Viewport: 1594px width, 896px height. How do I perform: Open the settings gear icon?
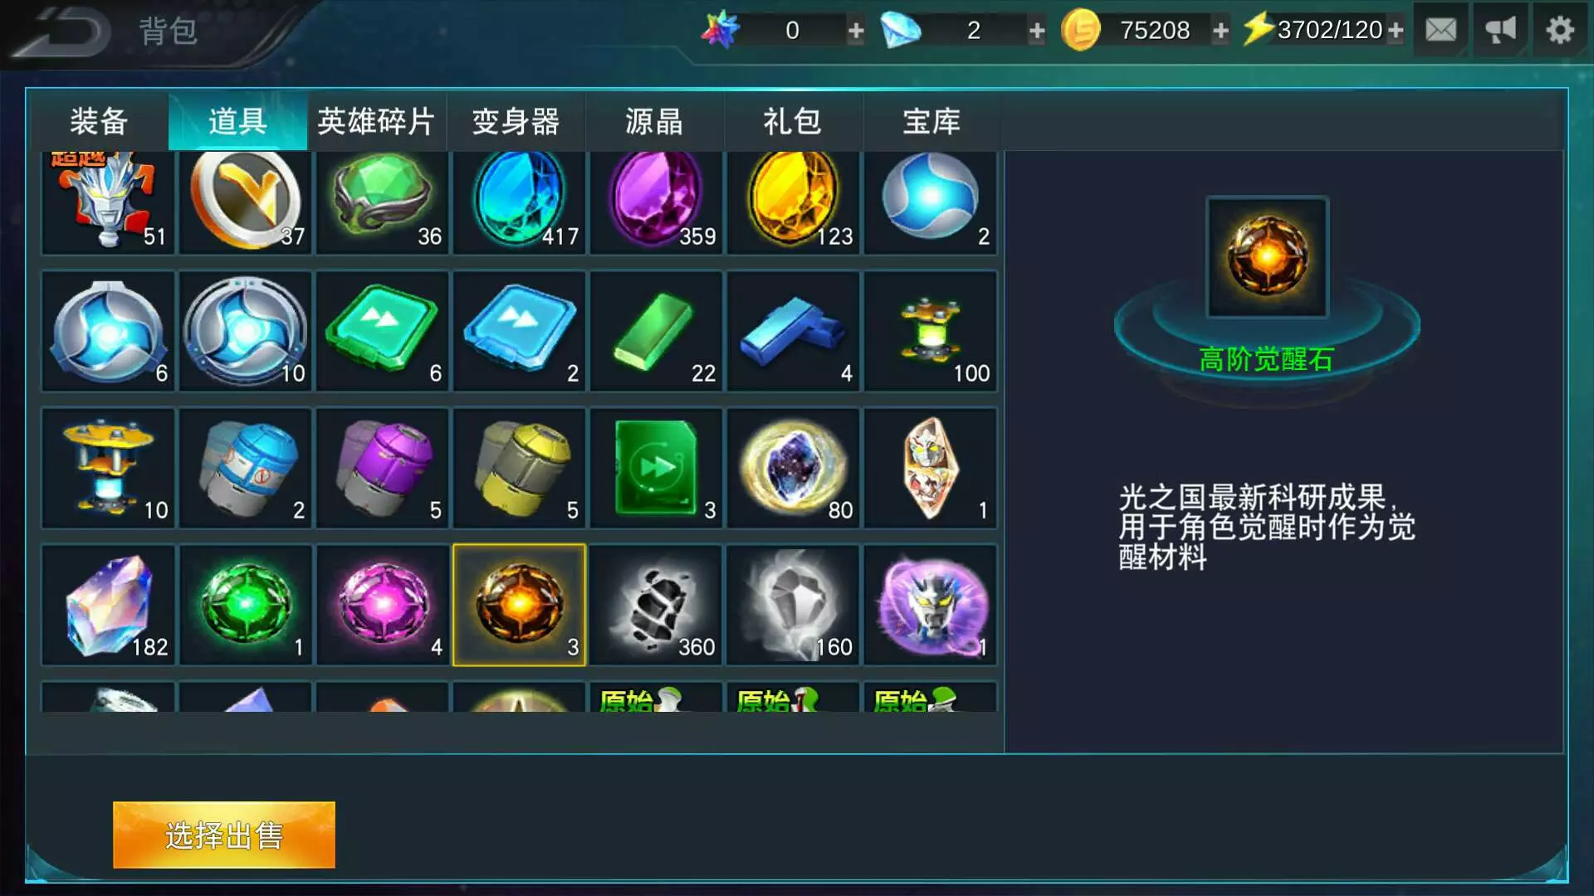point(1560,31)
